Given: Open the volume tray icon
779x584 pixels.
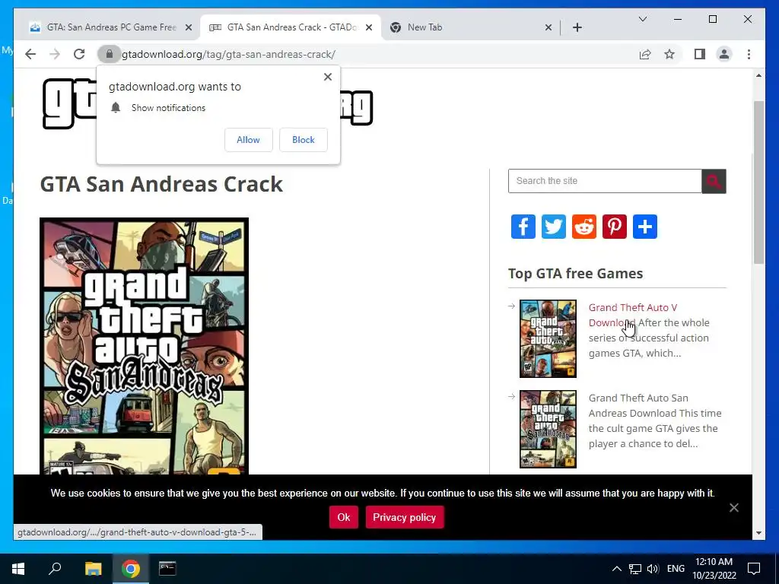Looking at the screenshot, I should [652, 569].
